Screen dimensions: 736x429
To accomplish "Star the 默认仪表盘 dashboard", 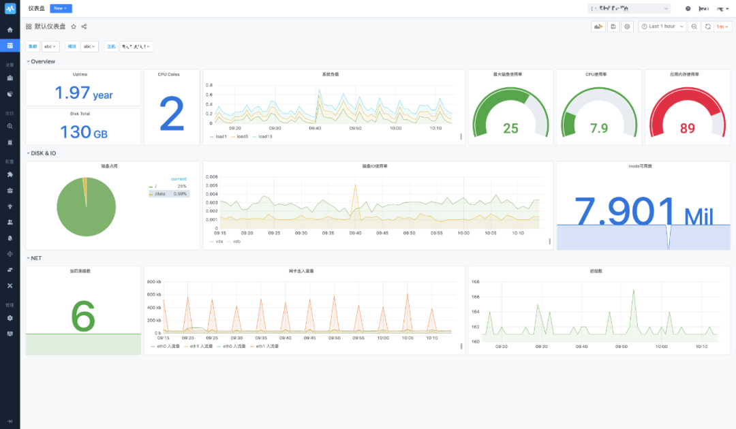I will 73,27.
